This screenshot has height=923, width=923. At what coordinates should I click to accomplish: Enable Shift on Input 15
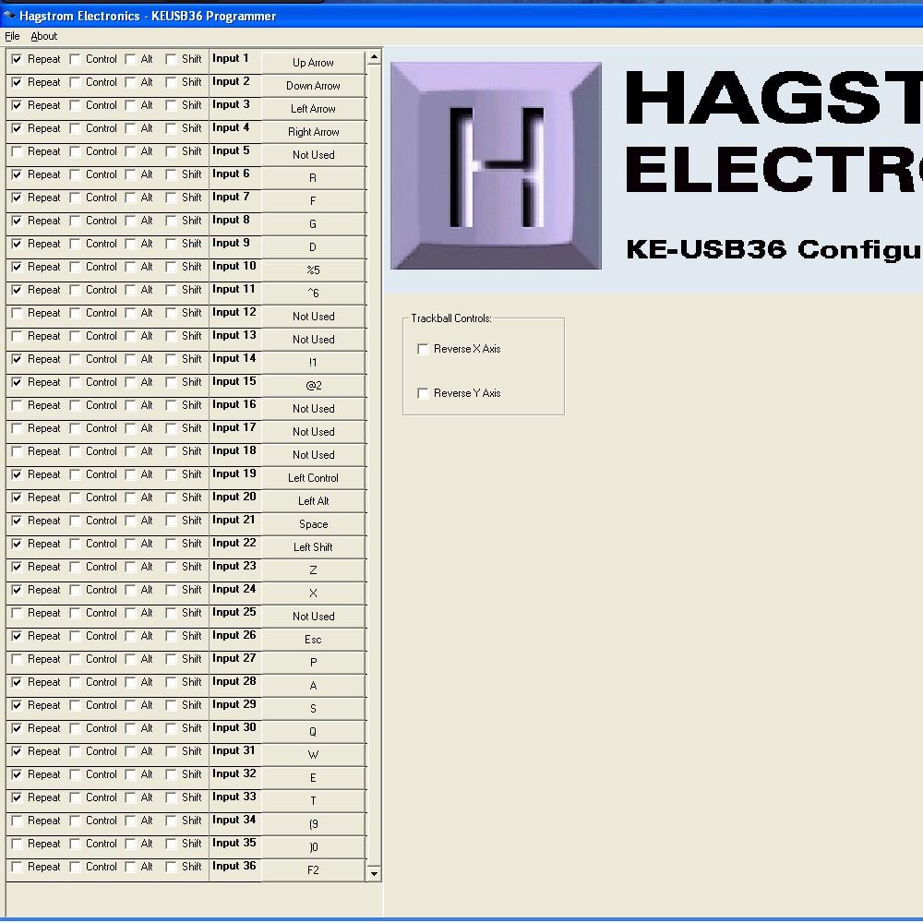coord(171,383)
